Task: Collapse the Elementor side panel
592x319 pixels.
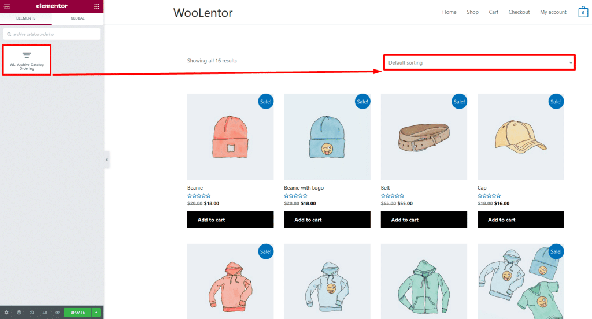Action: coord(106,159)
